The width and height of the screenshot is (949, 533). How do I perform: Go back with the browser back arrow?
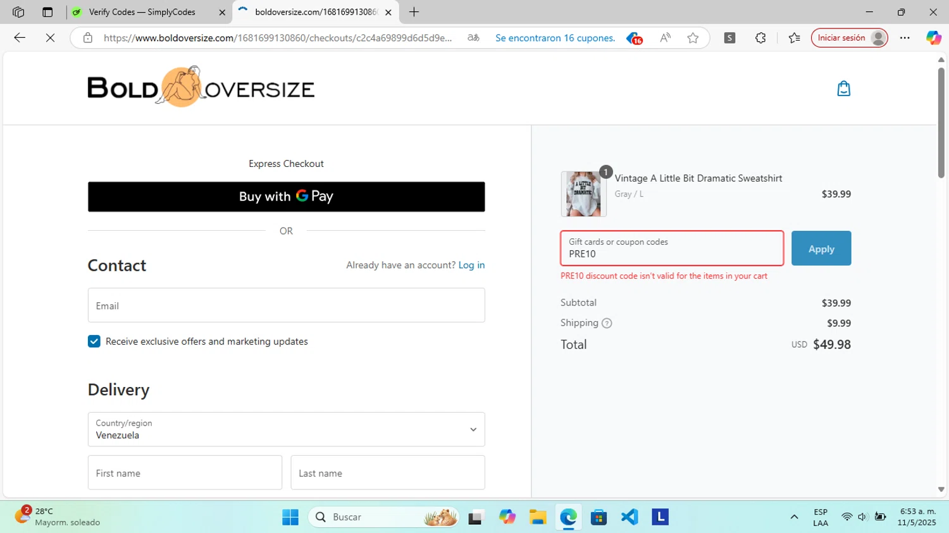point(20,38)
